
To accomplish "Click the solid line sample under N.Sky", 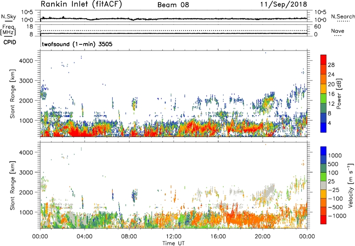I will pos(8,21).
